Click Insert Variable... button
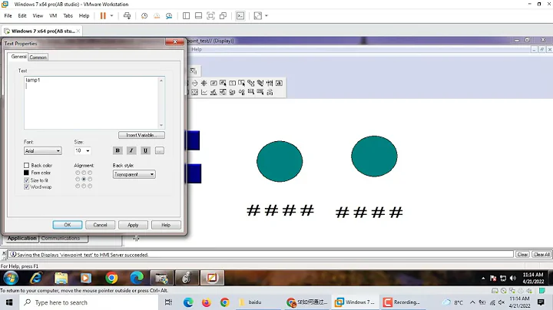553x310 pixels. tap(141, 135)
